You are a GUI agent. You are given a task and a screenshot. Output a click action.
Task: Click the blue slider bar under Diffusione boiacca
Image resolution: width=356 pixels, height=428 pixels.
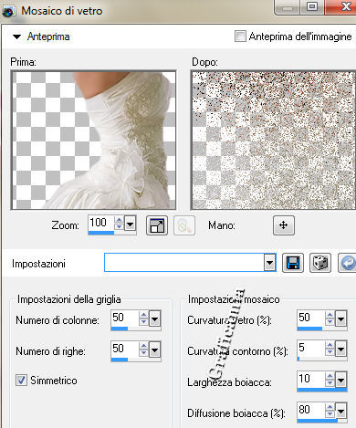(318, 421)
